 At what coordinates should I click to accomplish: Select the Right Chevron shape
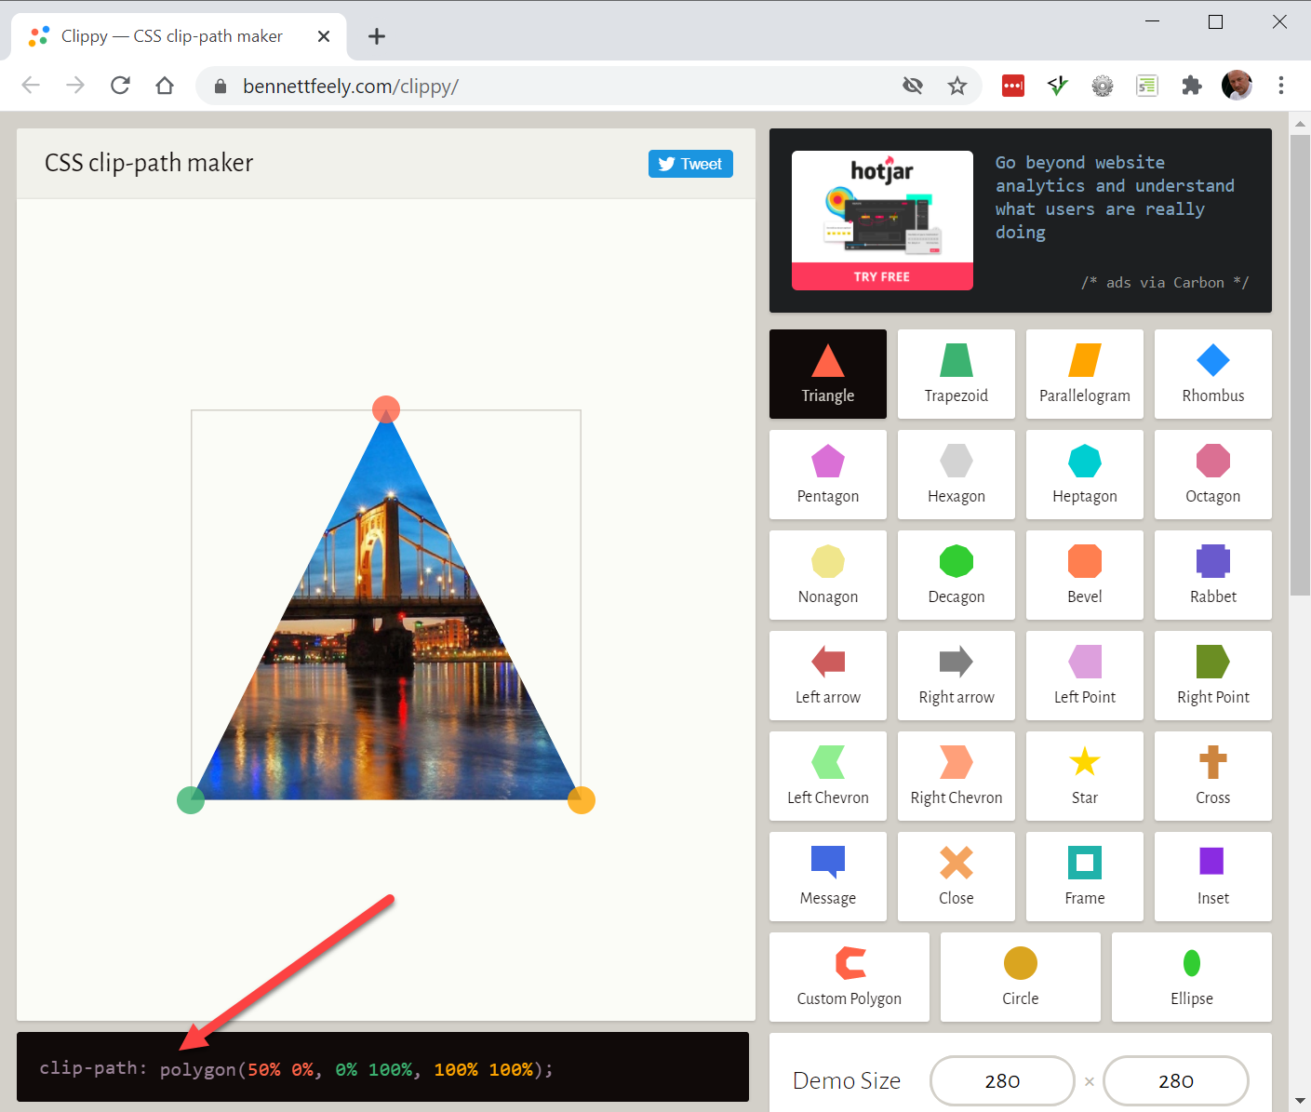coord(956,776)
